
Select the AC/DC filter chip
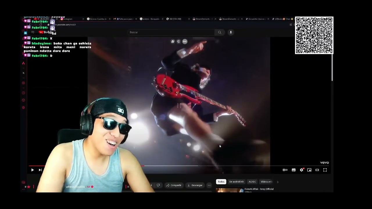coord(252,182)
